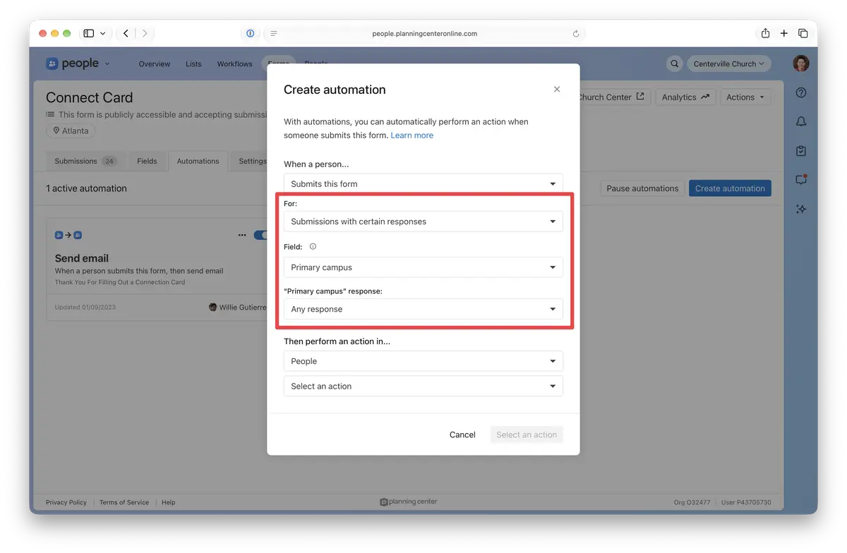
Task: Click the Field info icon
Action: click(313, 247)
